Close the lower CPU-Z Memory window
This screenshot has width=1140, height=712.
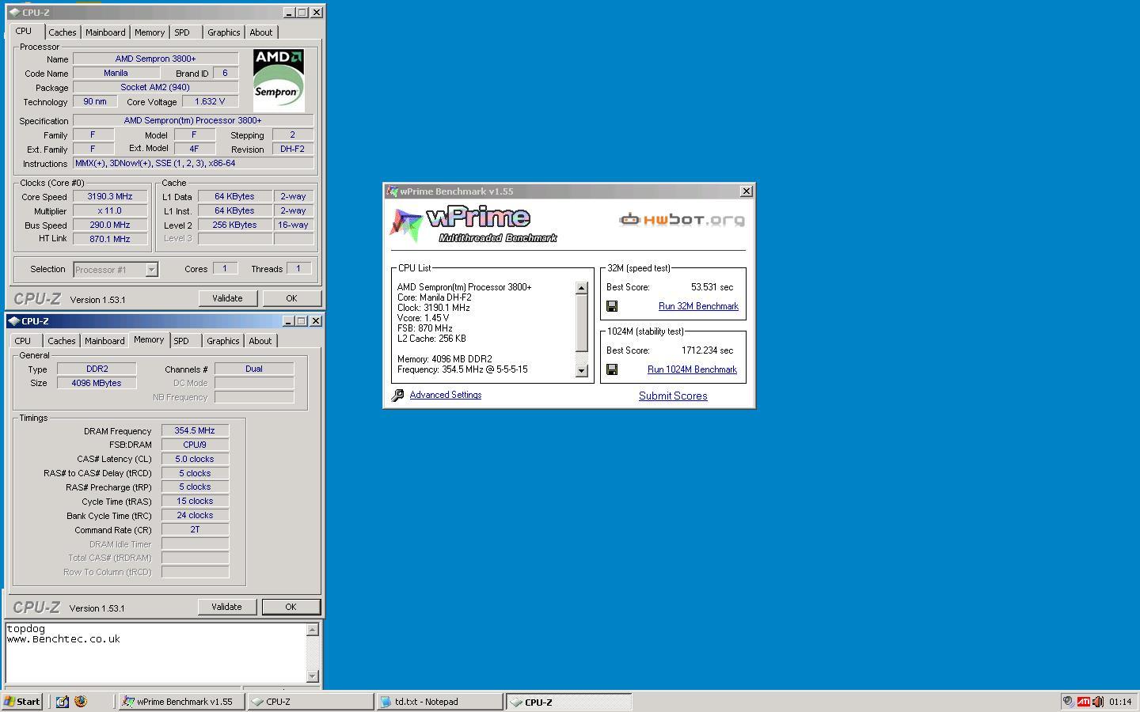click(315, 321)
